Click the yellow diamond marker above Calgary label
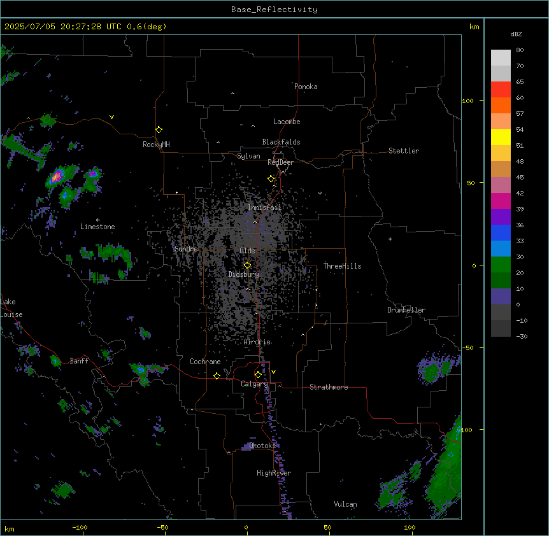549x536 pixels. point(258,375)
